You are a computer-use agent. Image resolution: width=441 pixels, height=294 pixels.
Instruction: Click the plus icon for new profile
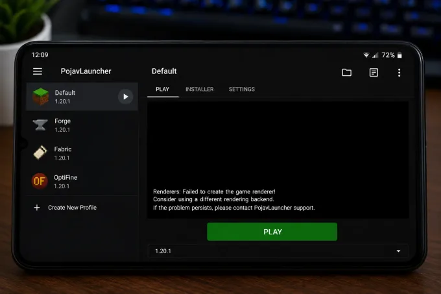click(37, 208)
